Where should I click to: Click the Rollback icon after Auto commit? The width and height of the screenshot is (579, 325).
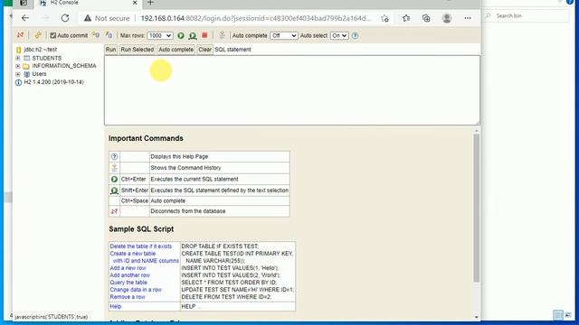(96, 35)
